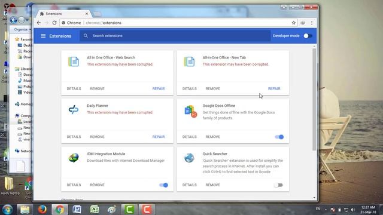Image resolution: width=383 pixels, height=215 pixels.
Task: Remove the Quick Searcher extension
Action: [213, 185]
